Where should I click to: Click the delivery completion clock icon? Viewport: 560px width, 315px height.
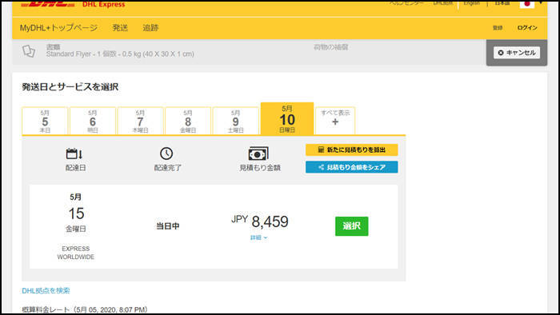166,154
